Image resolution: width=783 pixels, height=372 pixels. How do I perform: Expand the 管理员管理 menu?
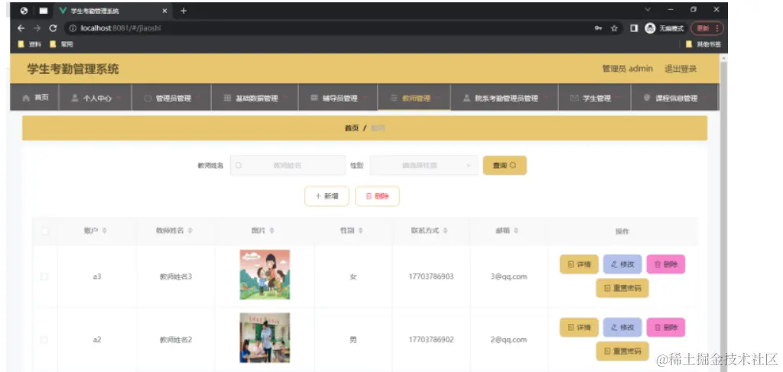point(171,99)
